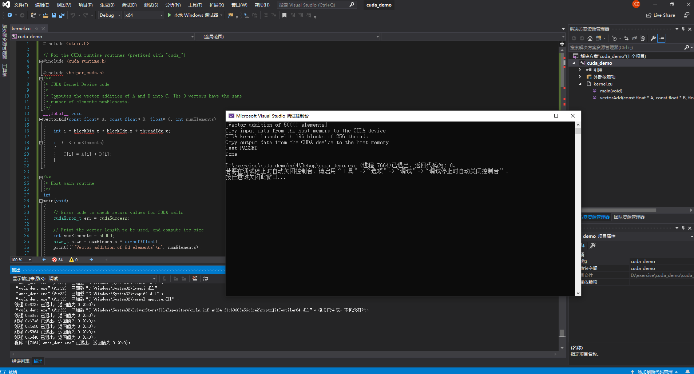Image resolution: width=694 pixels, height=374 pixels.
Task: Toggle word wrap in the output pane
Action: 206,279
